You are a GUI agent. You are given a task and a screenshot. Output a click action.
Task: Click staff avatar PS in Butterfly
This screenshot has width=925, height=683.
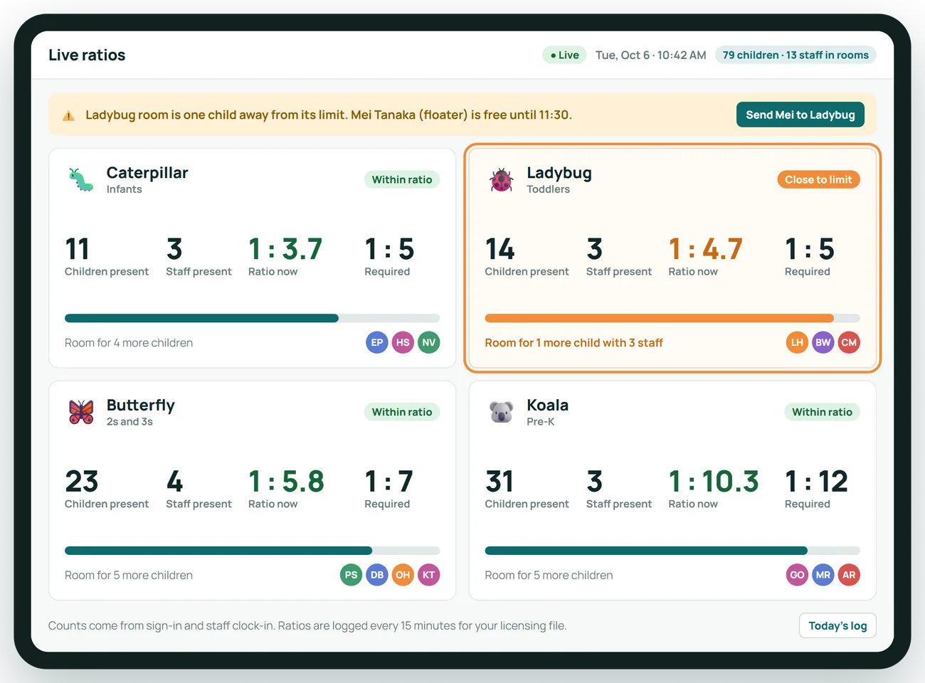click(x=351, y=575)
